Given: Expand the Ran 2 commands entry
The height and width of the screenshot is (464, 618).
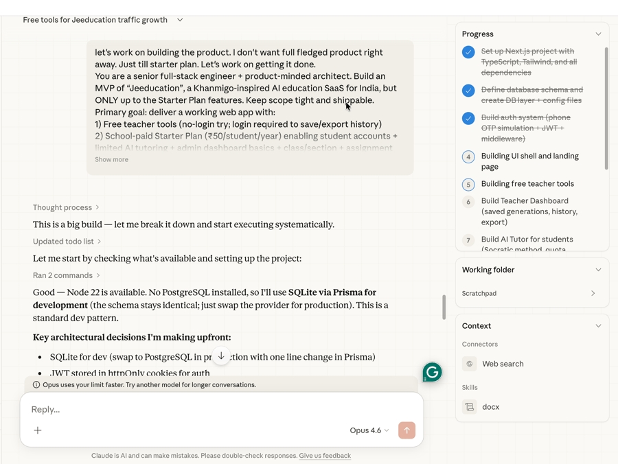Looking at the screenshot, I should [x=66, y=275].
